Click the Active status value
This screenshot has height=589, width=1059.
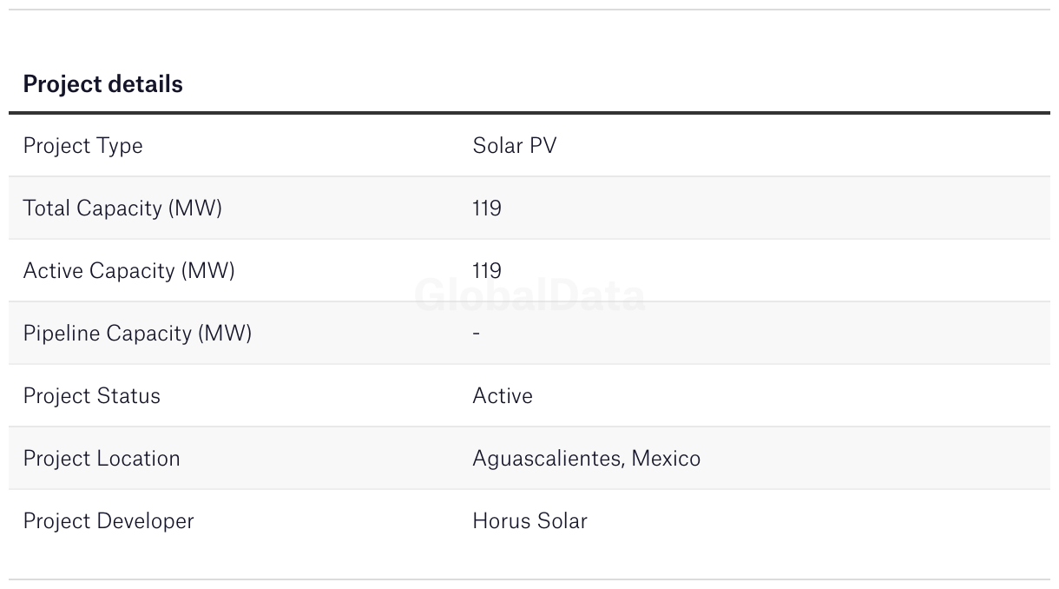pos(503,396)
